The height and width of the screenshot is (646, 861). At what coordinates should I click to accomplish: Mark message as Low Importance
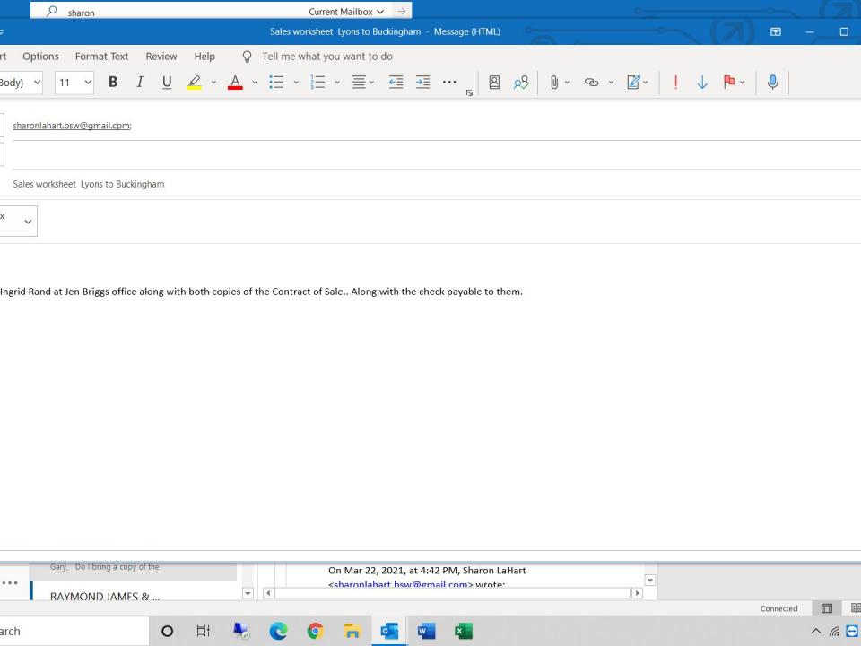coord(702,83)
